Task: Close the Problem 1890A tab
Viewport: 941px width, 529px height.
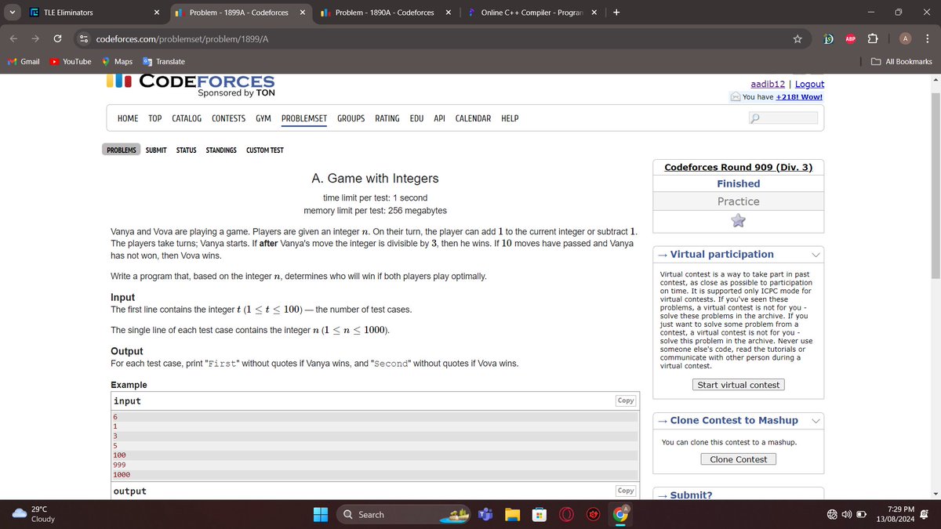Action: point(448,13)
